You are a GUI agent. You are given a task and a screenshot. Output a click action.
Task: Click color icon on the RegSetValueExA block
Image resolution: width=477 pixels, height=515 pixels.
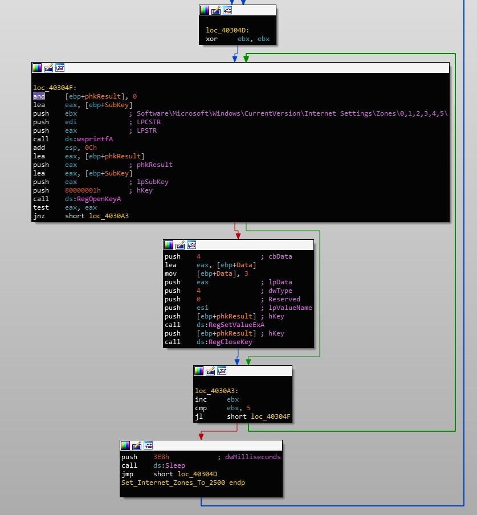pos(169,245)
